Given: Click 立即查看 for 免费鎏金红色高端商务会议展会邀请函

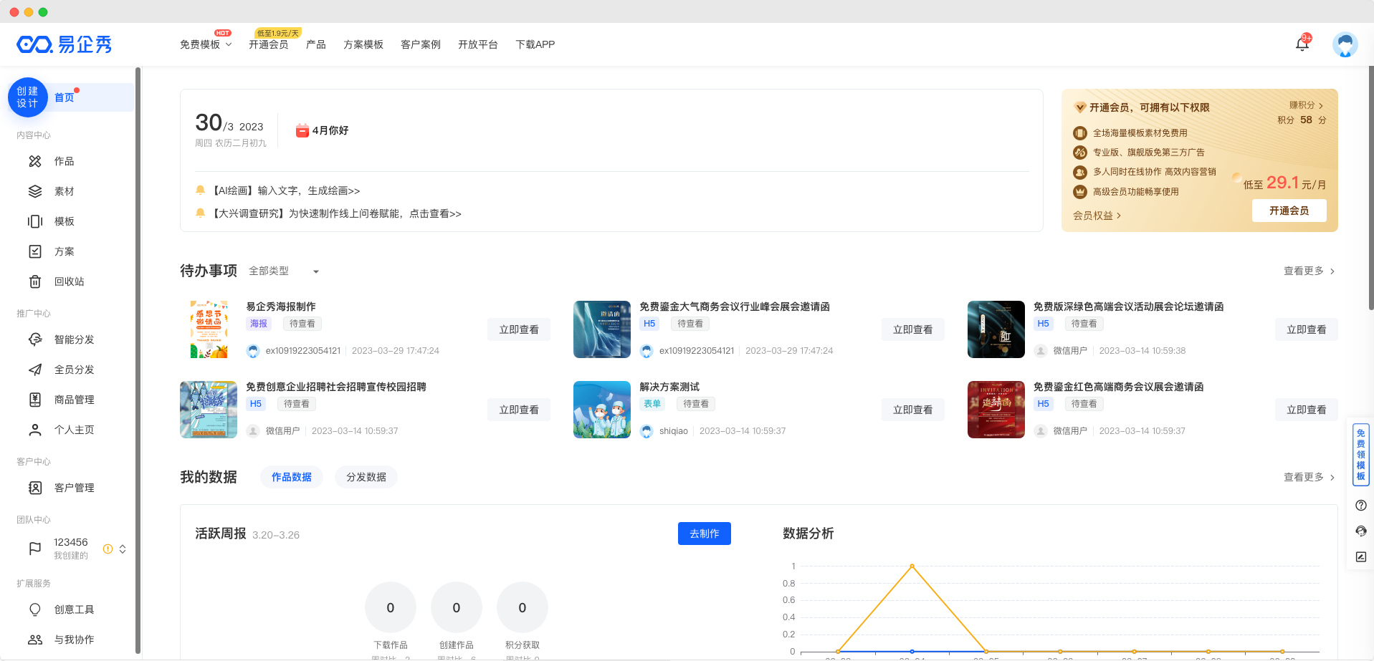Looking at the screenshot, I should point(1307,410).
